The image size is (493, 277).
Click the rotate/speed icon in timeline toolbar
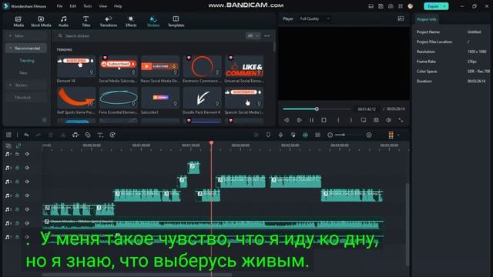[x=112, y=135]
